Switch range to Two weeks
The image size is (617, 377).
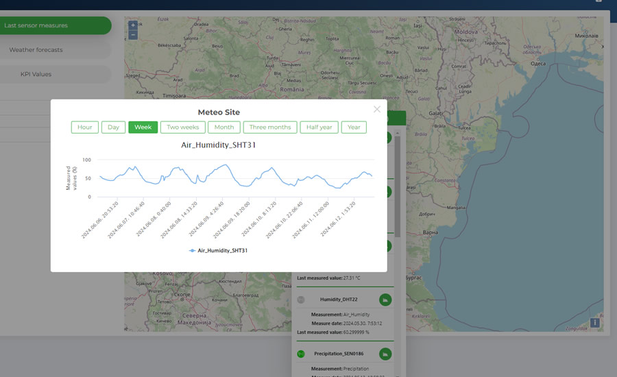[x=183, y=127]
